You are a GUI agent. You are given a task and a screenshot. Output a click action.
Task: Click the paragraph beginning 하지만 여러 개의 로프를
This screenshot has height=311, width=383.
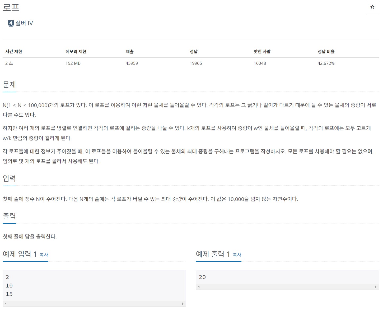(x=187, y=133)
